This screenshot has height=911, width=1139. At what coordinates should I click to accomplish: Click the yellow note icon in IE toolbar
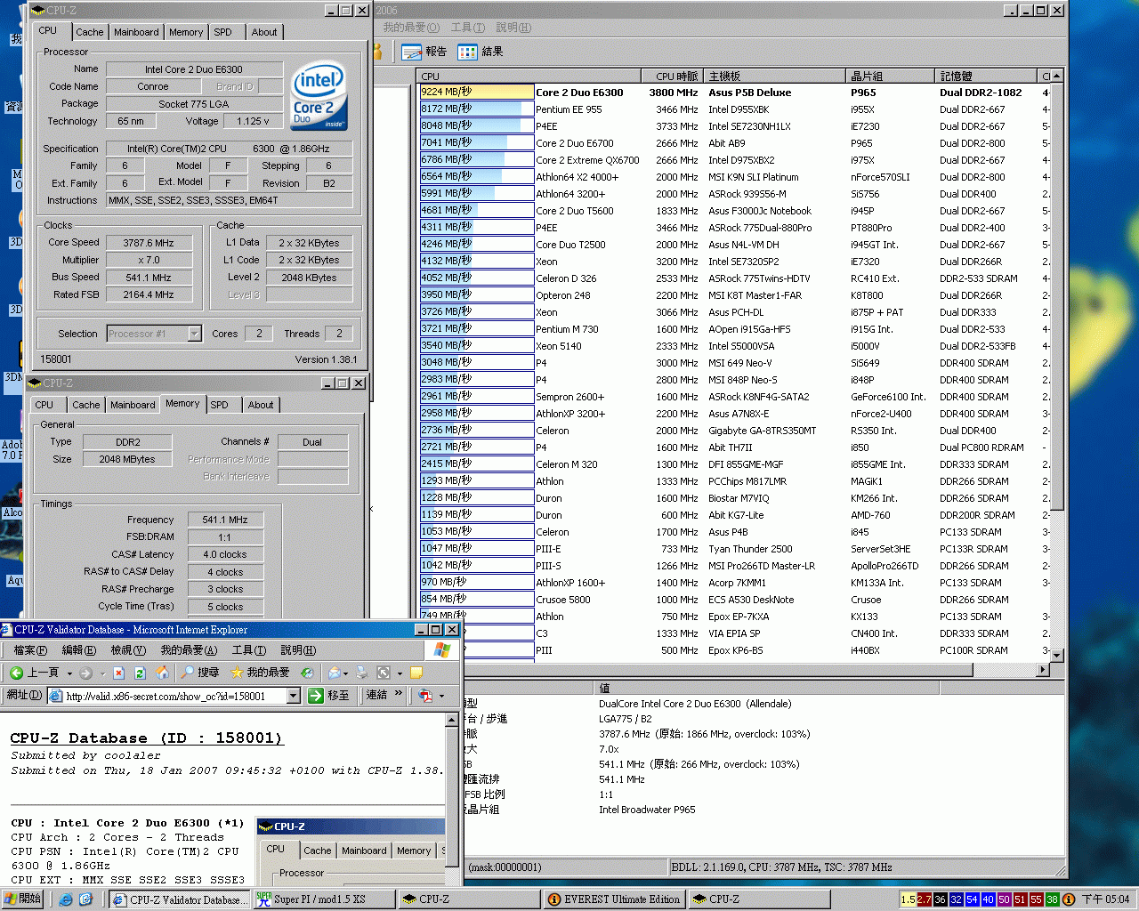click(416, 673)
